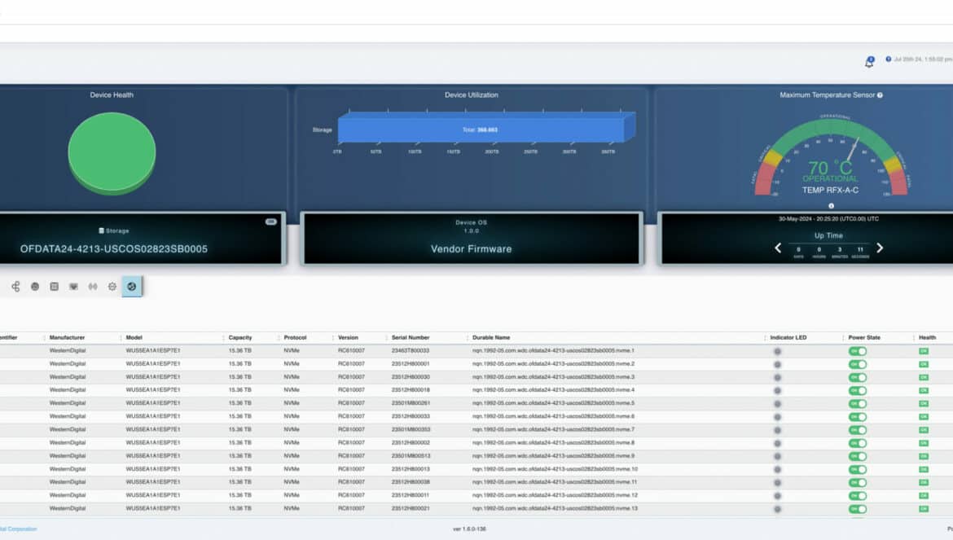Toggle Power State for drive nvme.2

tap(858, 364)
